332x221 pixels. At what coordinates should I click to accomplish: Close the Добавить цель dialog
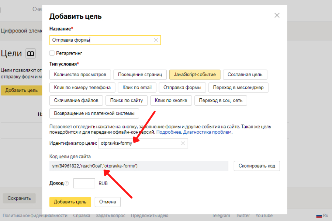tap(277, 15)
